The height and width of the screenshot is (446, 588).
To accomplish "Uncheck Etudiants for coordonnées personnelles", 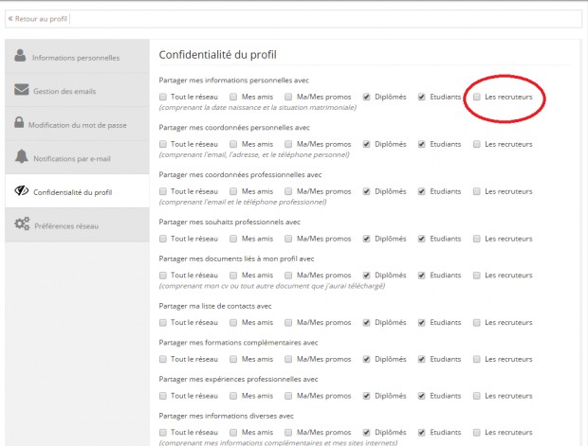I will 421,144.
